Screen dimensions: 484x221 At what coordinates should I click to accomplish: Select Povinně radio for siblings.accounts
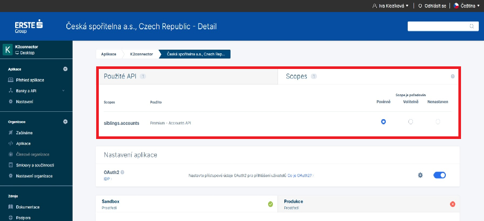point(383,122)
